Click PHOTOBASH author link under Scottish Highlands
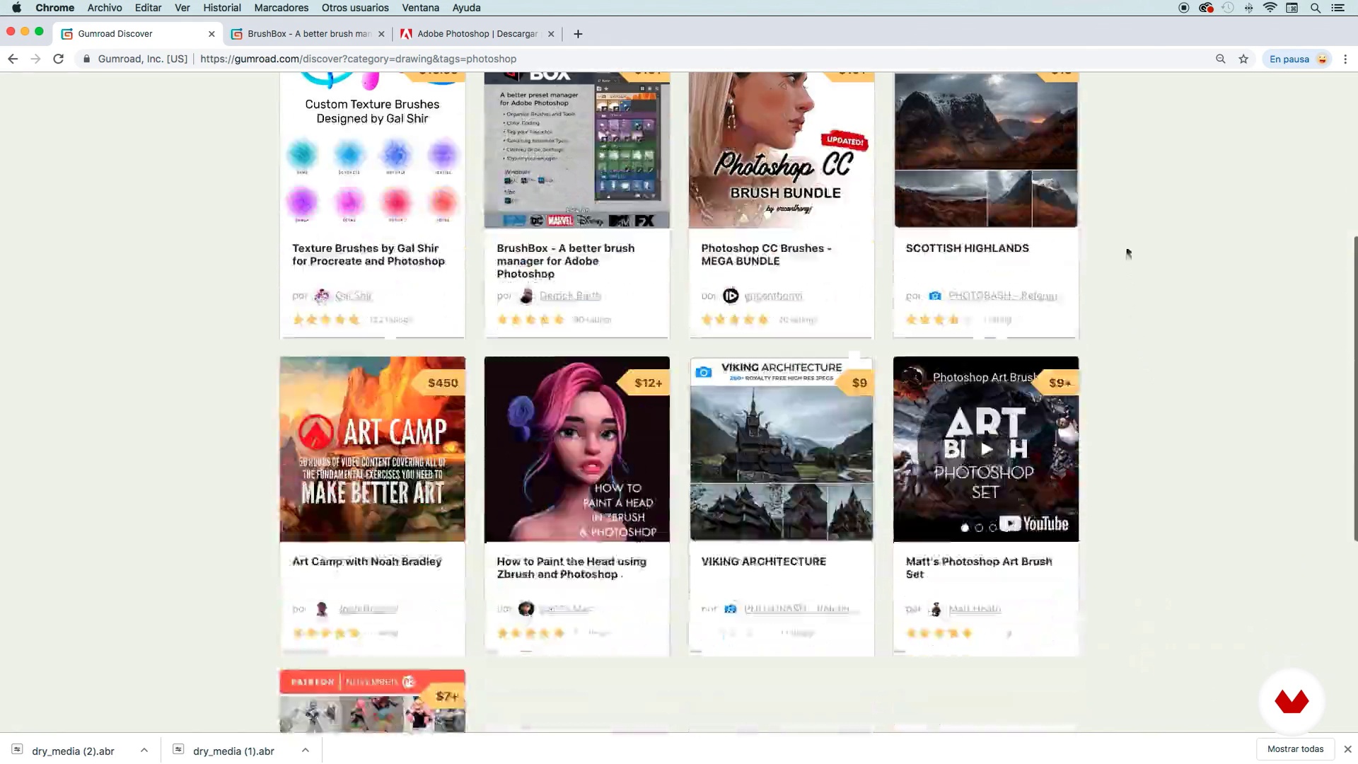The height and width of the screenshot is (764, 1358). pyautogui.click(x=1002, y=296)
